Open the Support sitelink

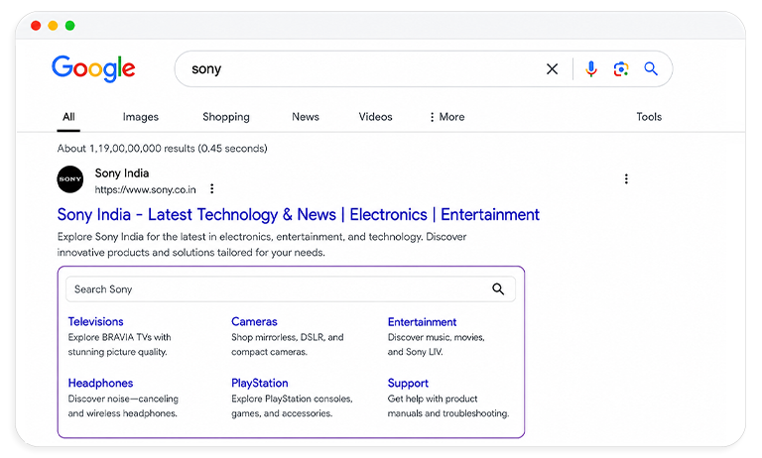[408, 384]
